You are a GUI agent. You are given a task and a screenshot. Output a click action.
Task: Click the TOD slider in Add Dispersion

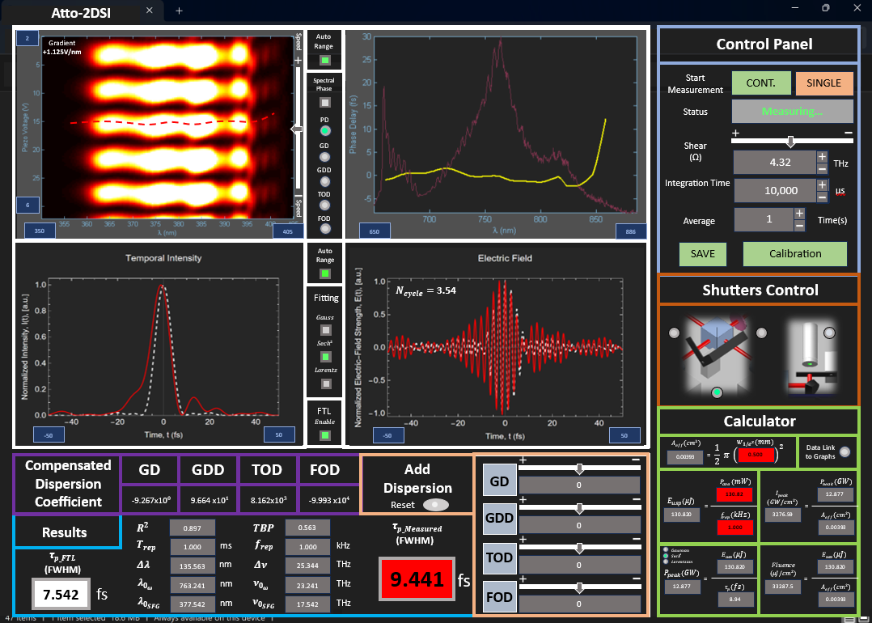pos(579,549)
